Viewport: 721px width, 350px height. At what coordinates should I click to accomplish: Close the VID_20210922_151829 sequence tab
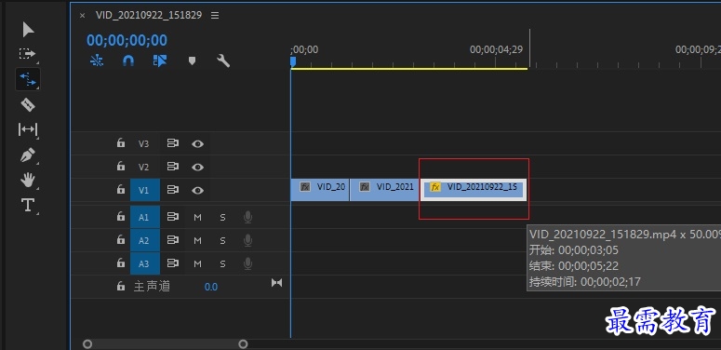(82, 15)
